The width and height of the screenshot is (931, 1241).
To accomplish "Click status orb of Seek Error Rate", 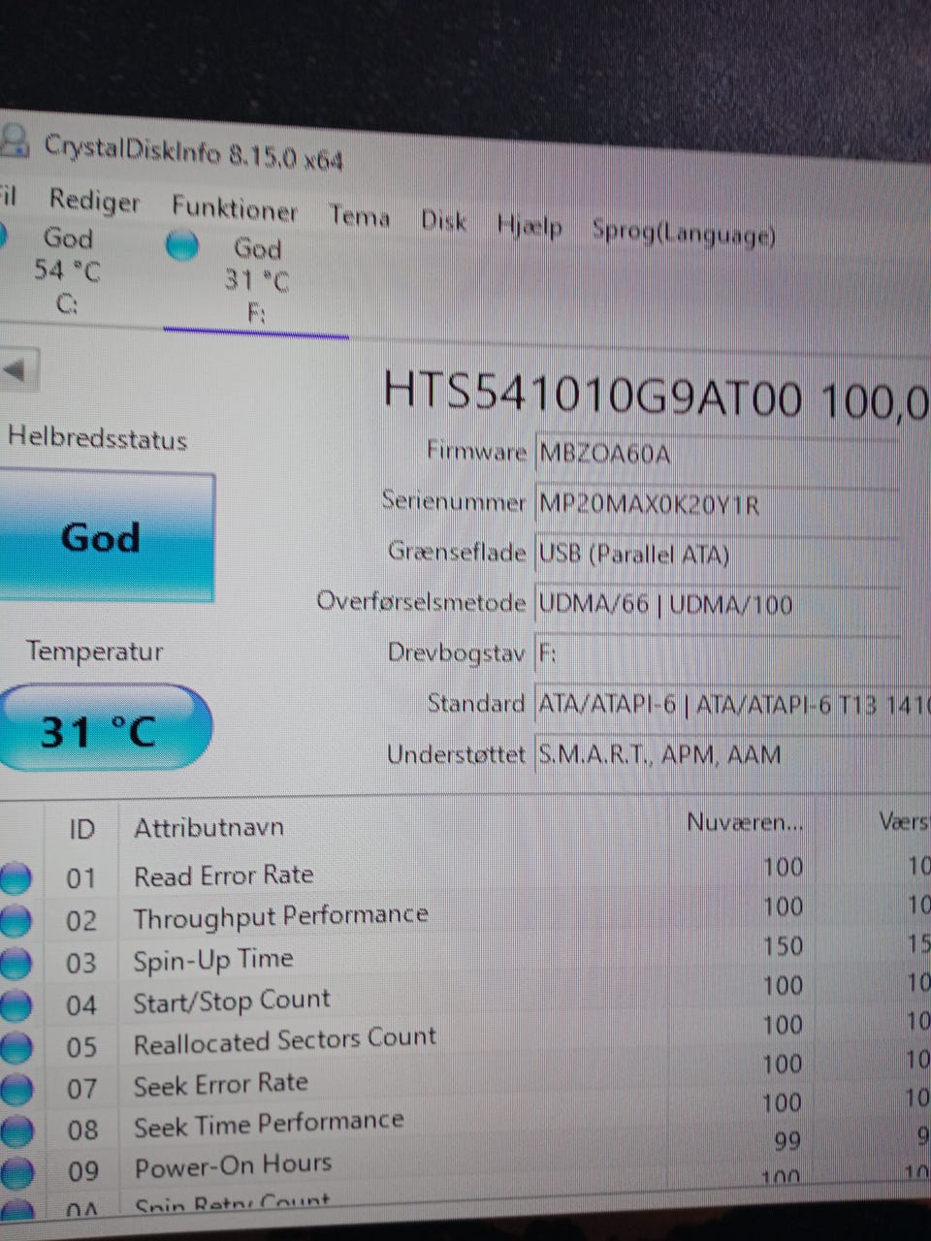I will tap(15, 1090).
